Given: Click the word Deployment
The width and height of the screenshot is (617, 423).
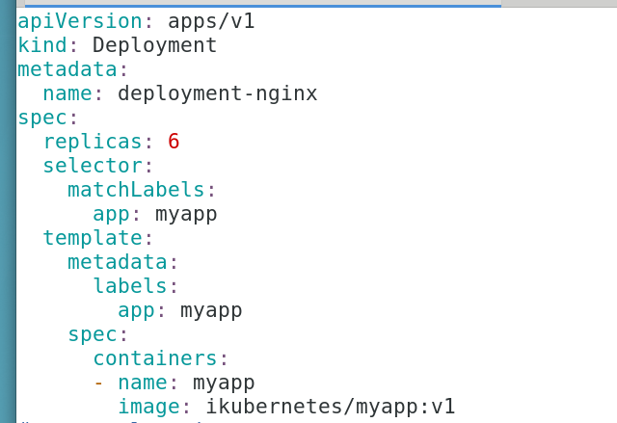Looking at the screenshot, I should click(154, 45).
